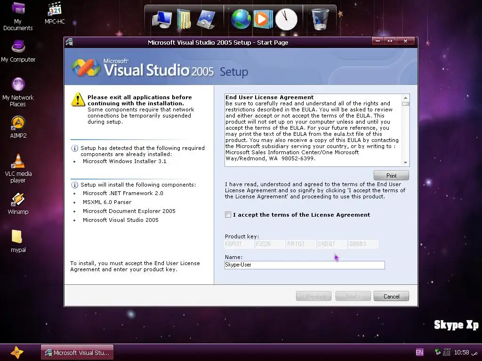
Task: Click 'Microsoft Windows Installer 3.1' list item
Action: (x=124, y=161)
